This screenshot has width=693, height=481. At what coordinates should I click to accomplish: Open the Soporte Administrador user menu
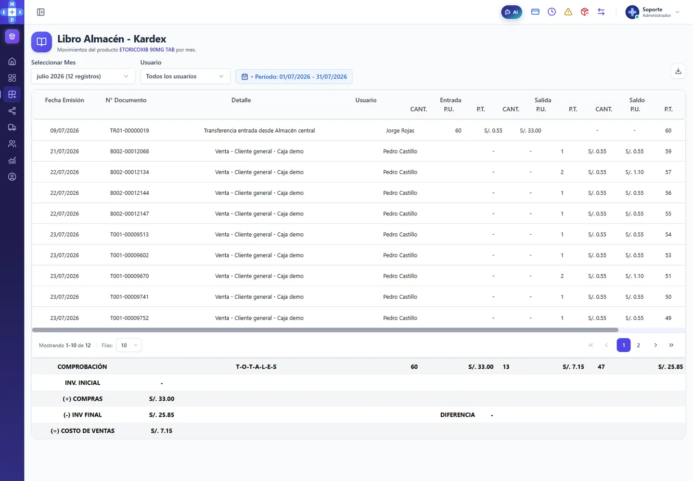pos(653,12)
